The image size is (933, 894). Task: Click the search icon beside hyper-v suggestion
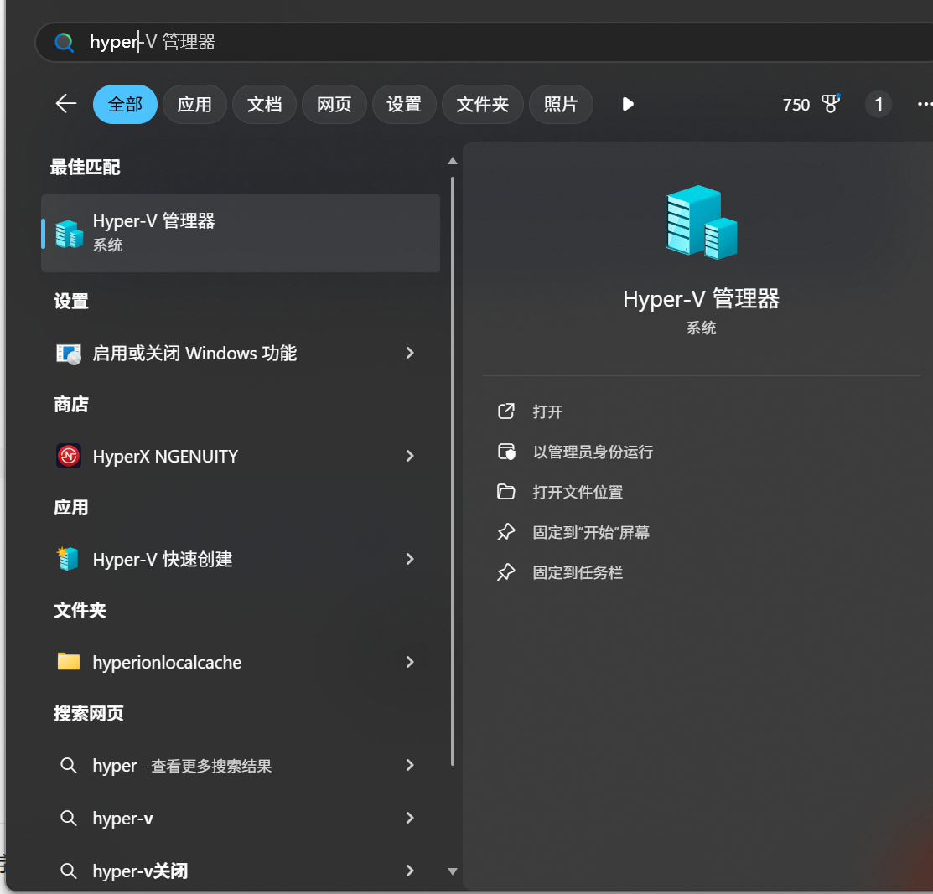(x=69, y=819)
